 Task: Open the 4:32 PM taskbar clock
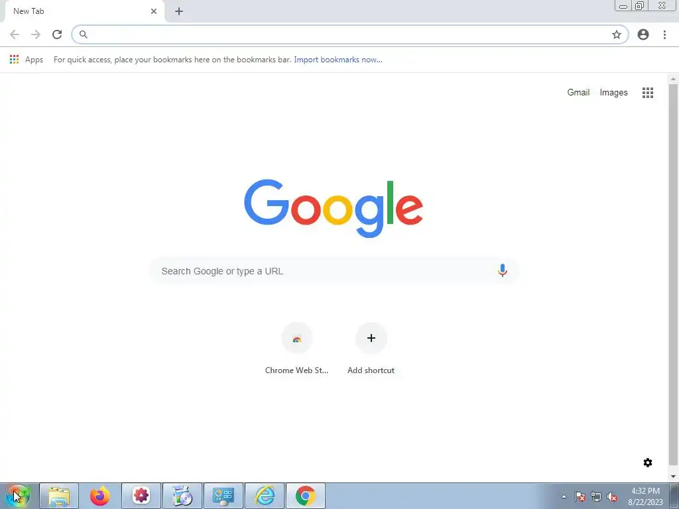[x=645, y=496]
